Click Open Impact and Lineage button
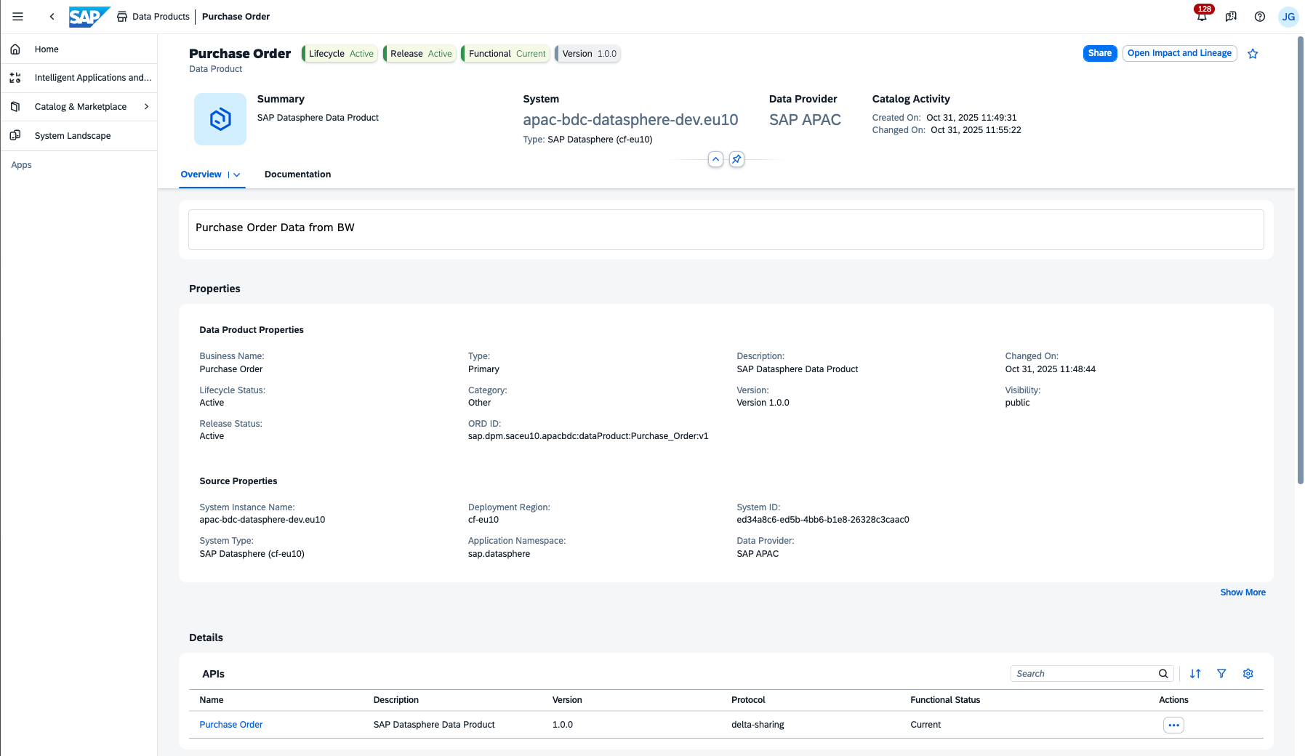The image size is (1305, 756). point(1179,53)
